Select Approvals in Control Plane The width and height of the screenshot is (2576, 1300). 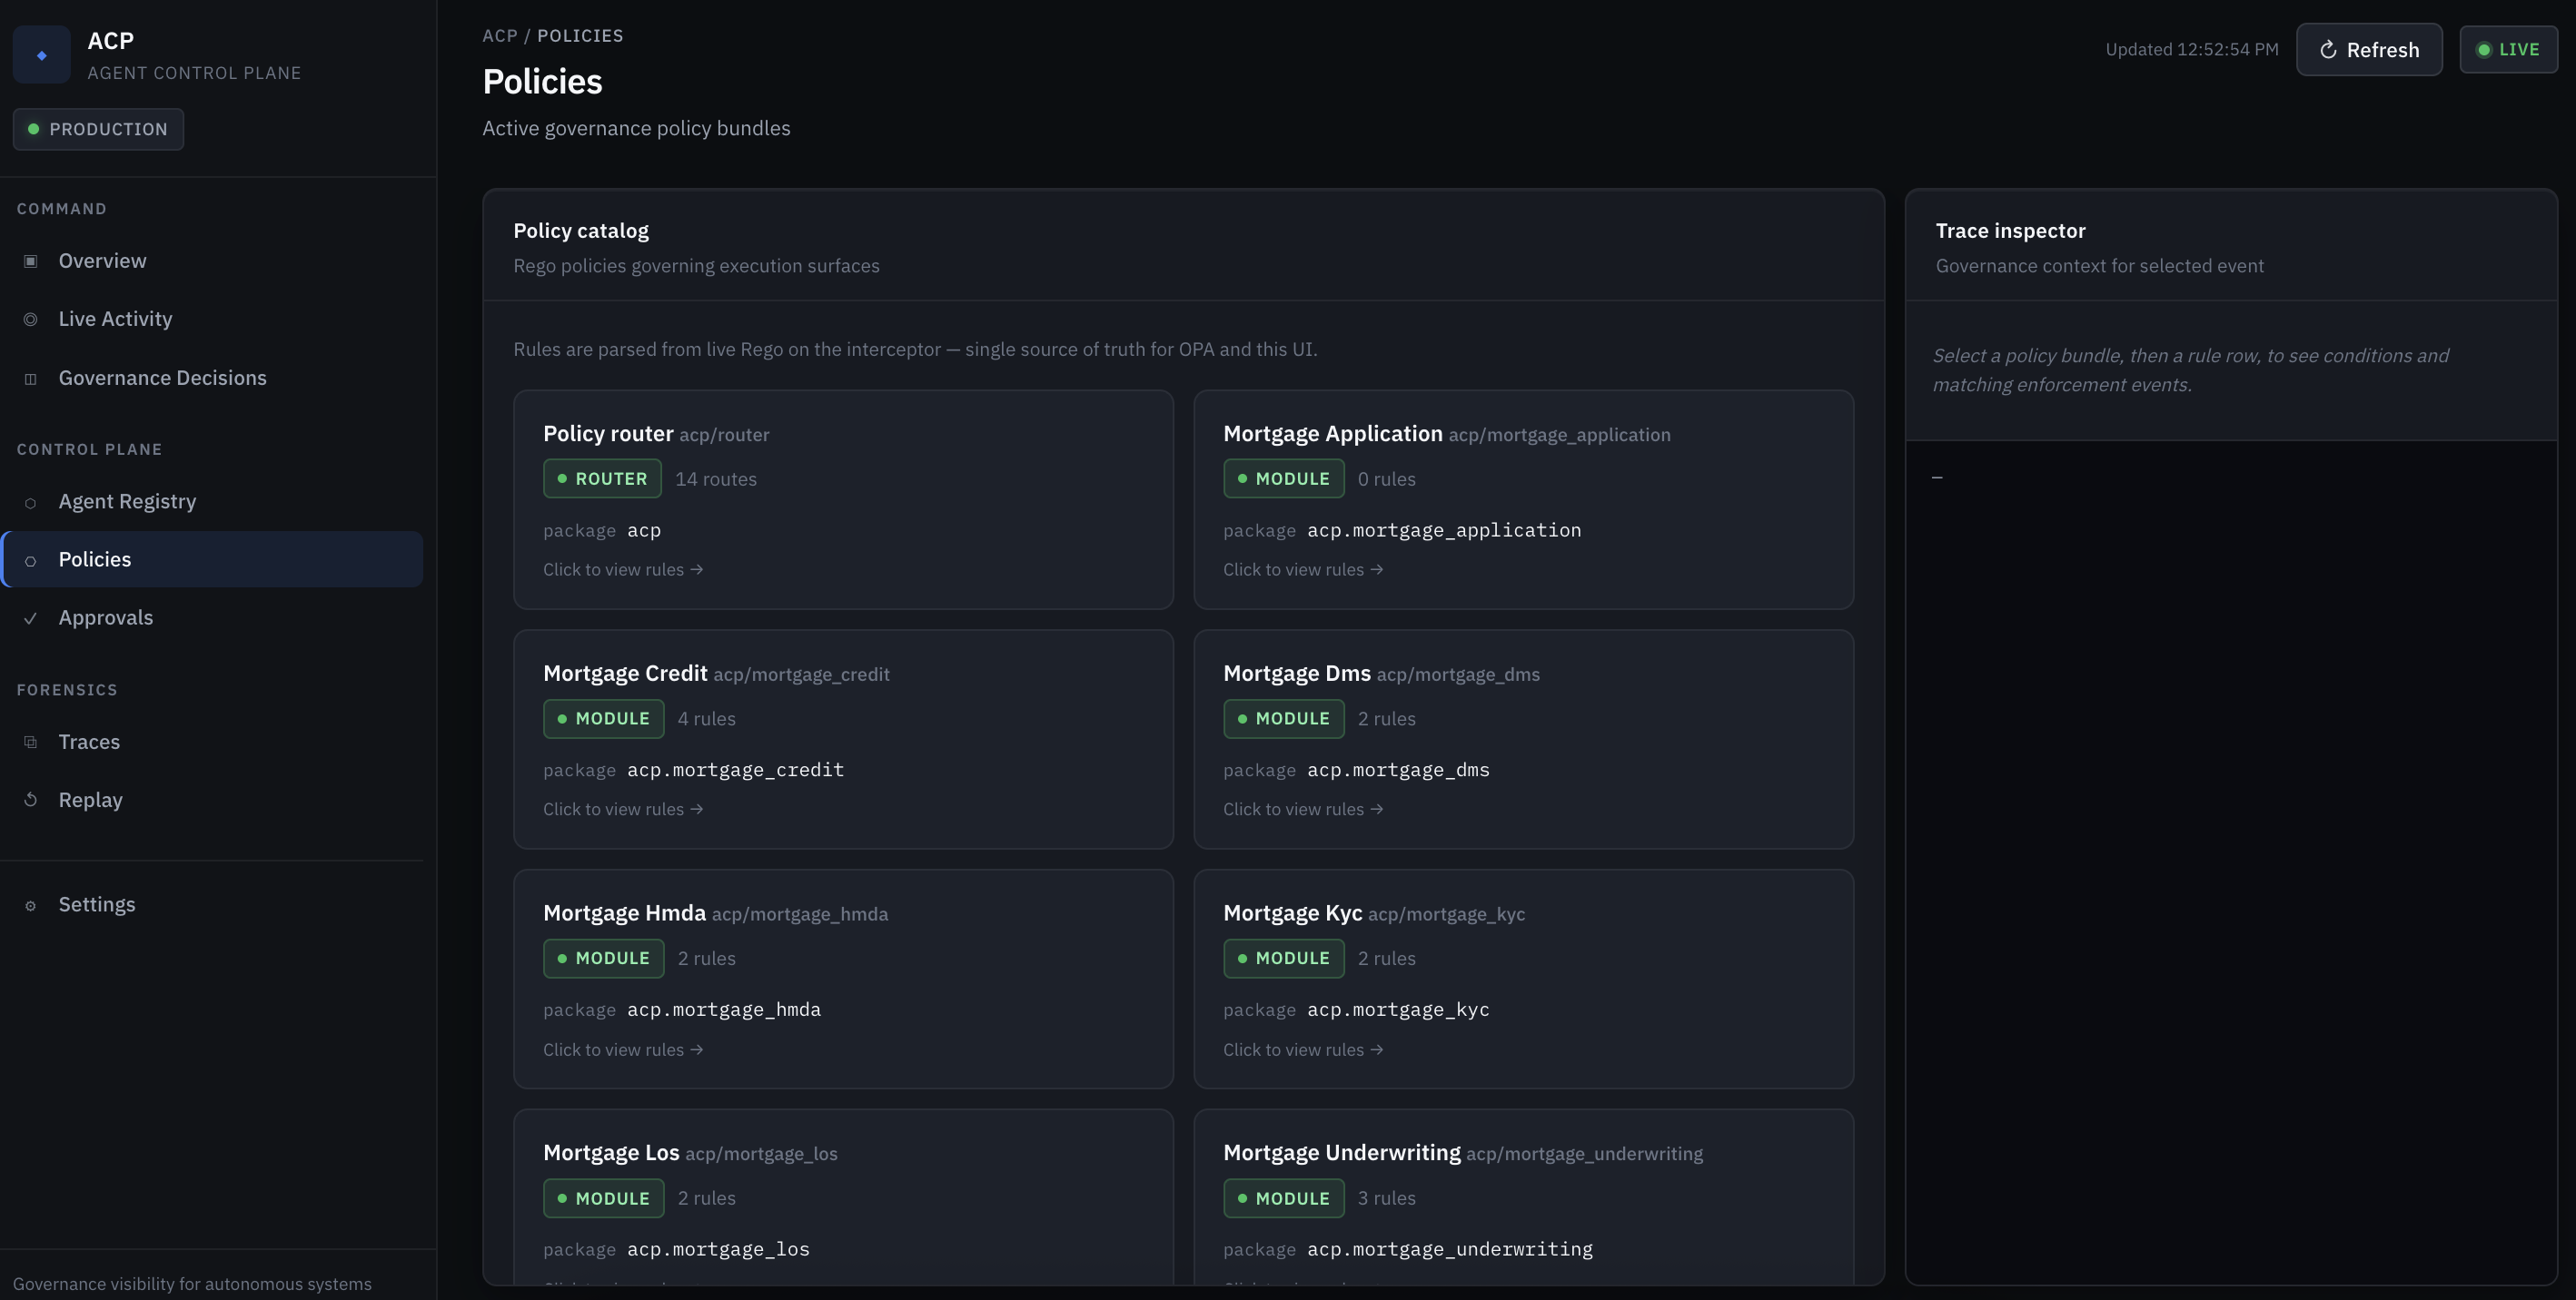pos(212,617)
